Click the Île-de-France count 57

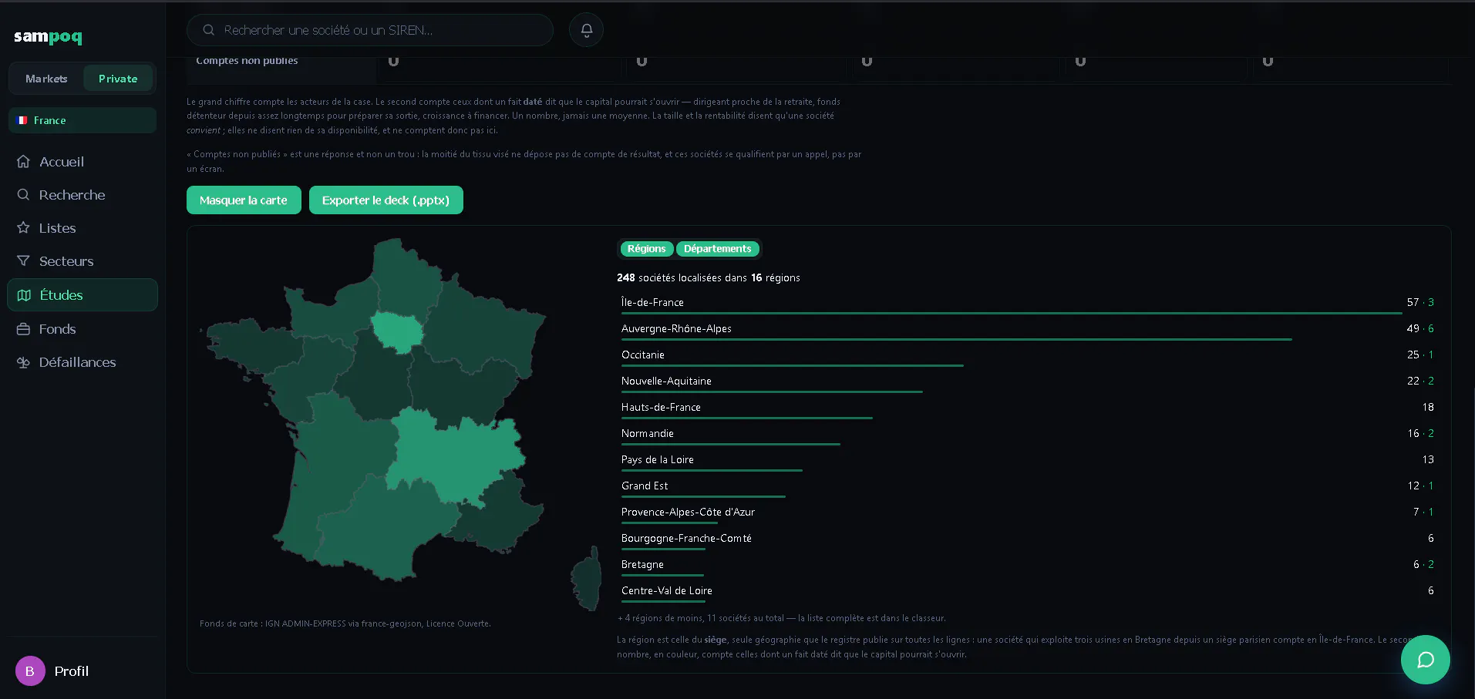click(x=1413, y=302)
